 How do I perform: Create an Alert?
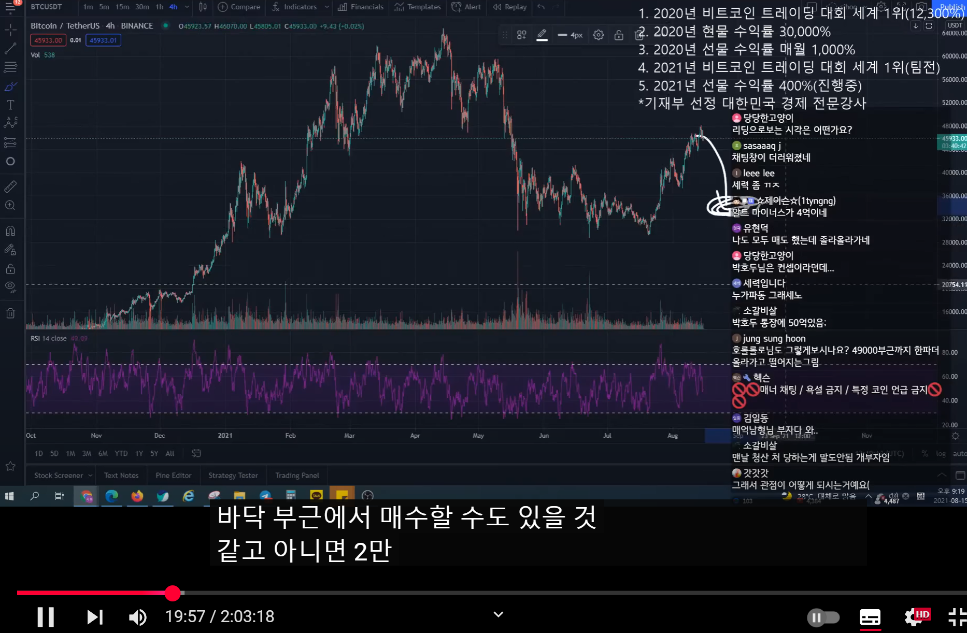click(x=466, y=7)
